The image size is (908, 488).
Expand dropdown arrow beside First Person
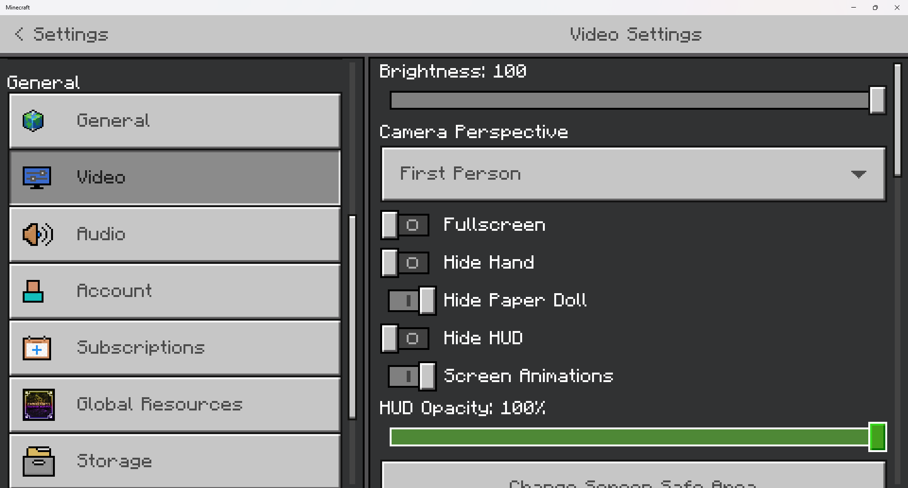click(858, 174)
